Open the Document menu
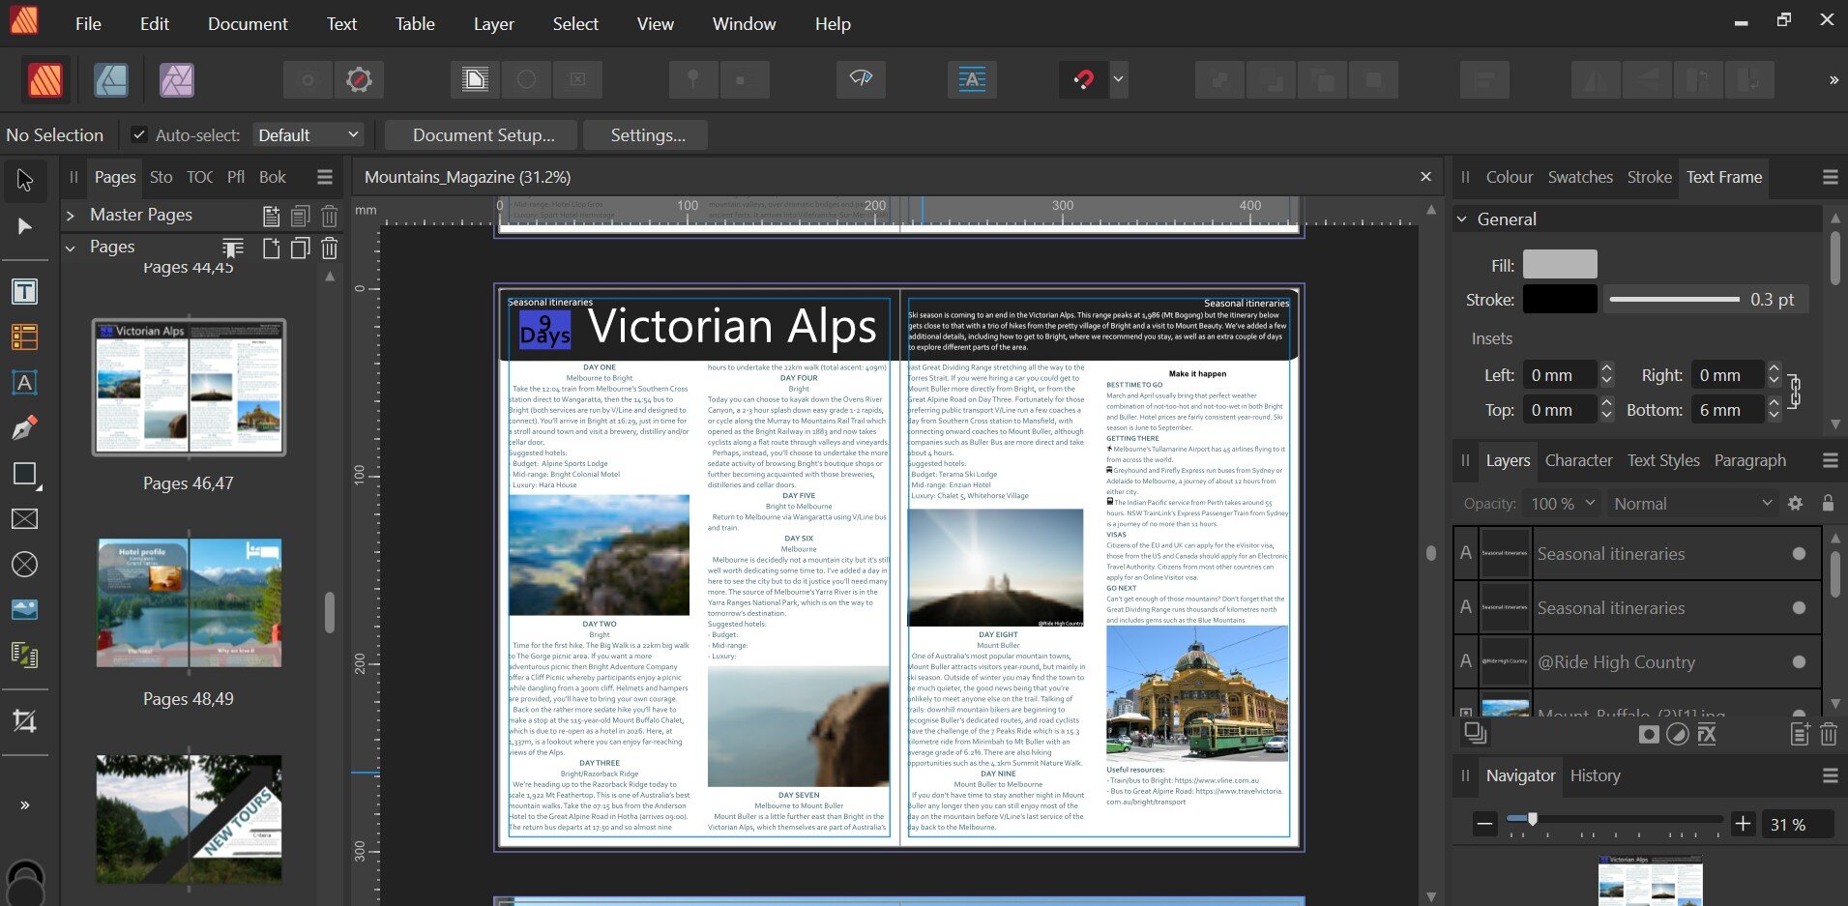The height and width of the screenshot is (906, 1848). pyautogui.click(x=248, y=24)
